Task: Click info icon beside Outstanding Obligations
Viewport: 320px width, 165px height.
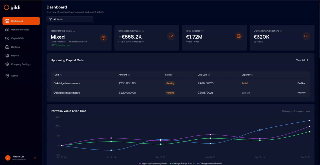Action: coord(281,31)
